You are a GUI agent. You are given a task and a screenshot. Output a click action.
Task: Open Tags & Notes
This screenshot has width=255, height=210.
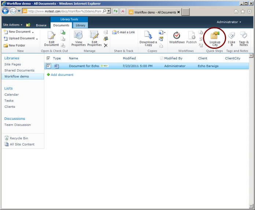pos(244,39)
